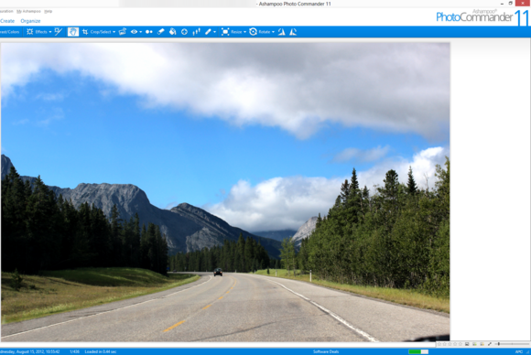531x355 pixels.
Task: Select the hand pan tool
Action: [73, 32]
